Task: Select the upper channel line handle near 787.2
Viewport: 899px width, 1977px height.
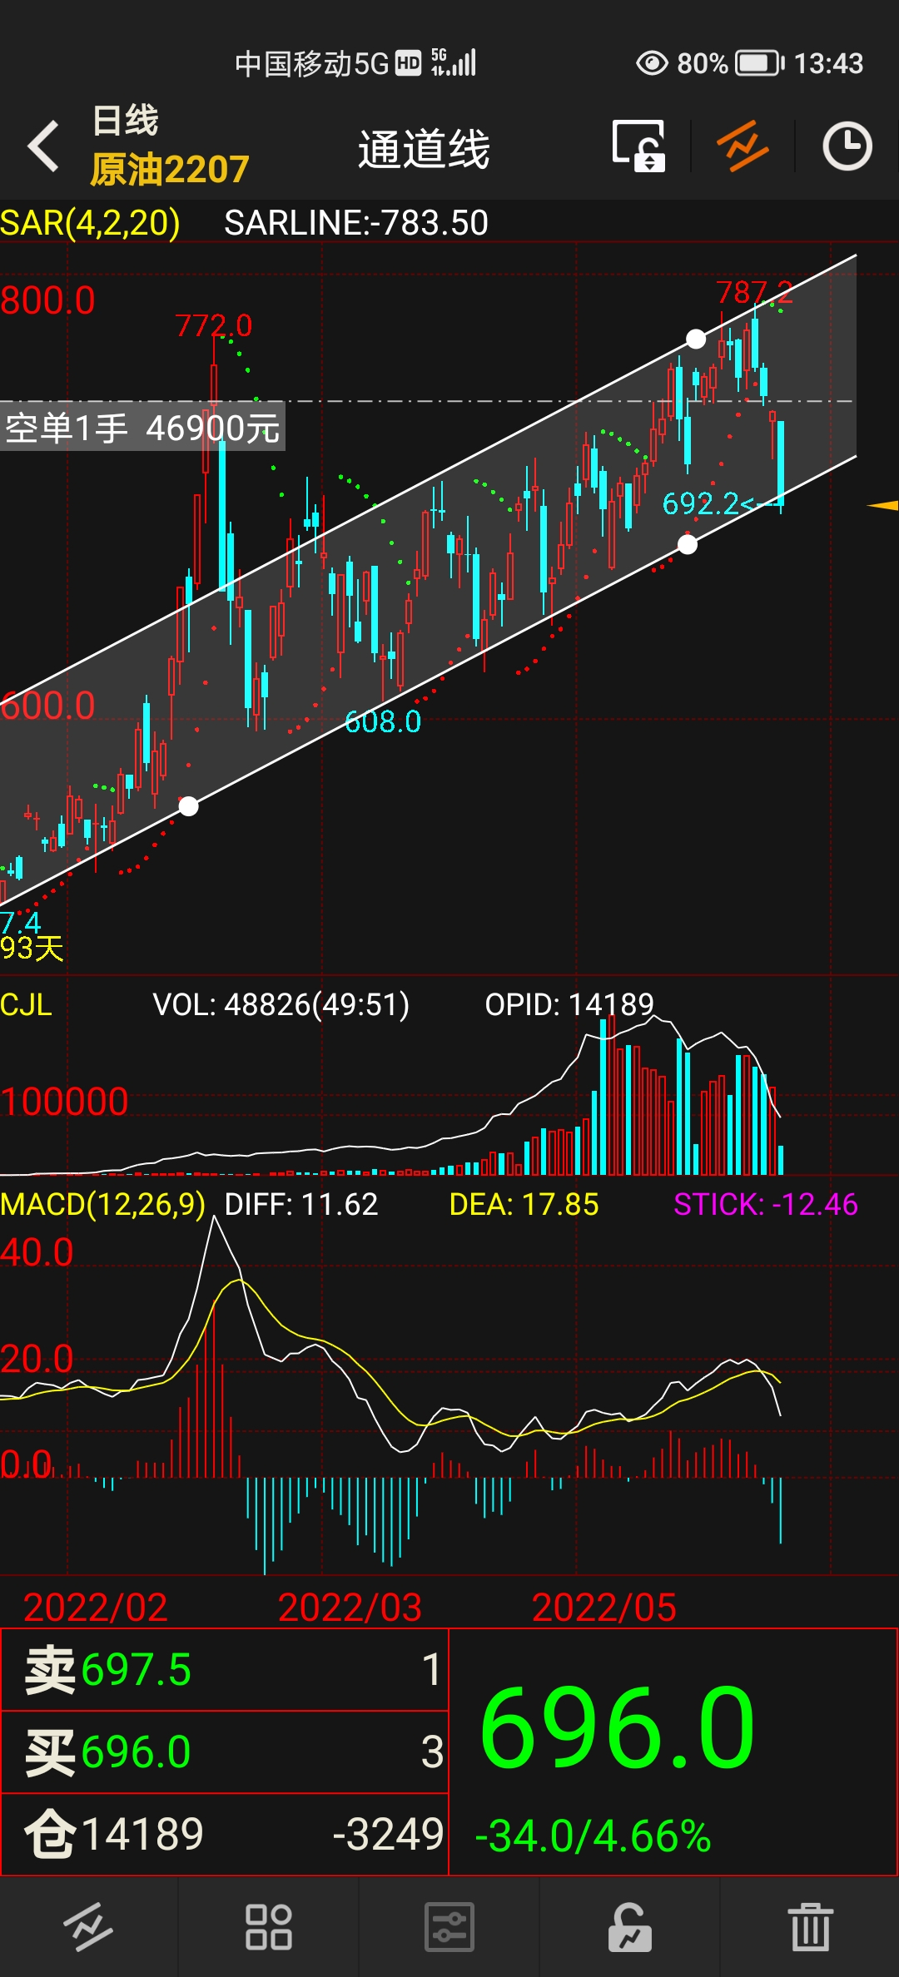Action: coord(696,339)
